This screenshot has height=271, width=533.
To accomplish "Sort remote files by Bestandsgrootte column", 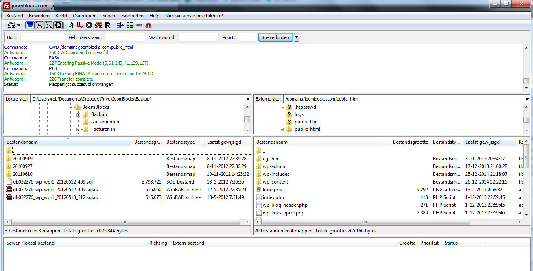I will tap(408, 142).
